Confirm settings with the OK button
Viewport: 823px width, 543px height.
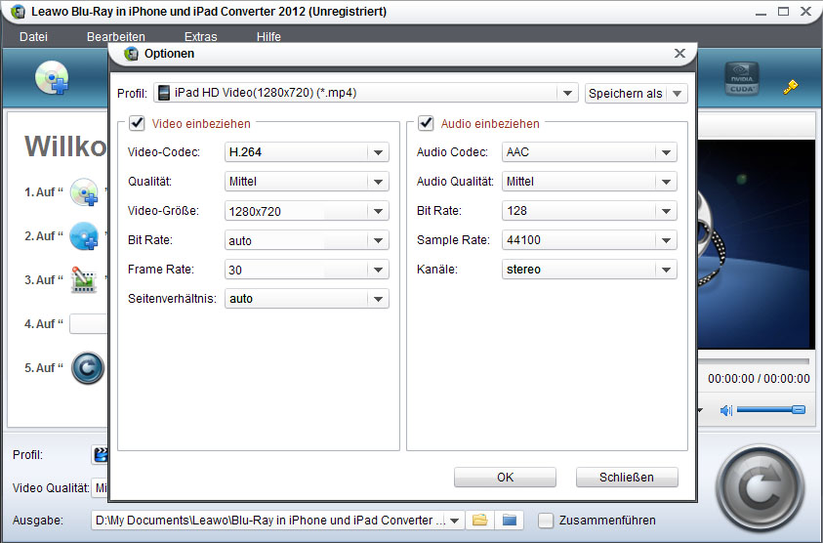[505, 478]
